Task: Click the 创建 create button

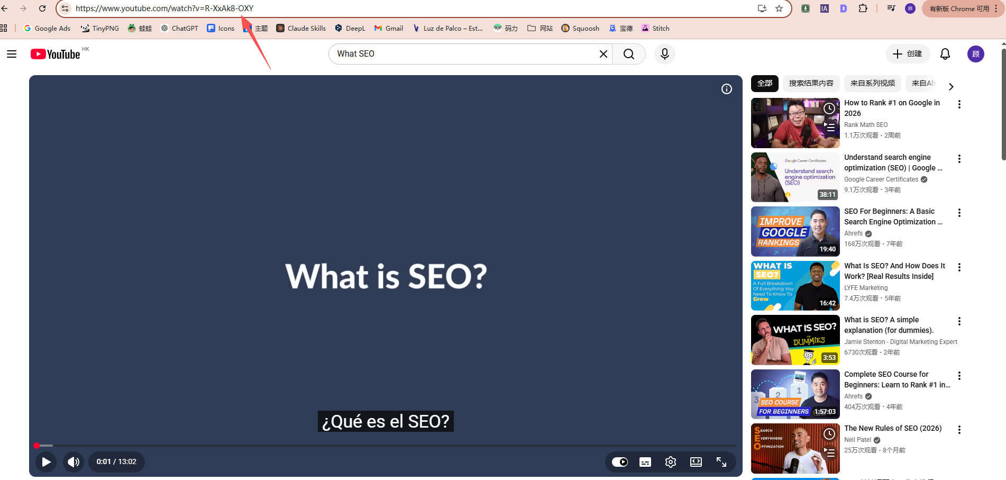Action: [907, 54]
